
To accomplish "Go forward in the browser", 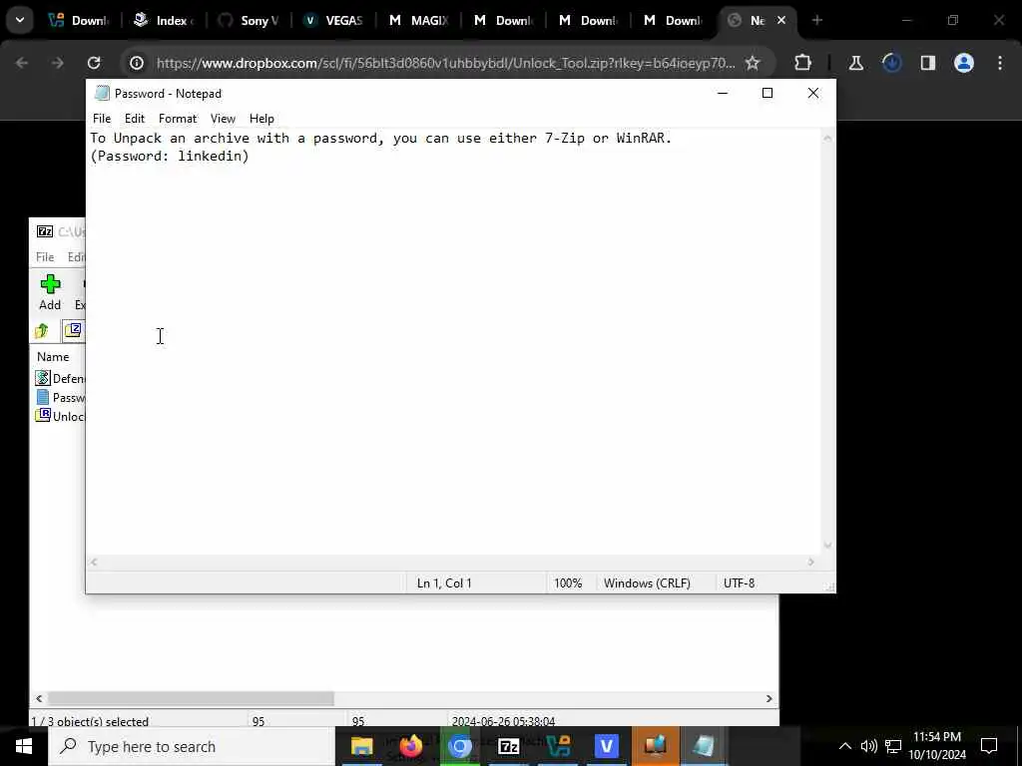I will (57, 63).
